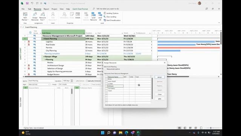Open the Help tab
The image size is (241, 136).
(68, 9)
